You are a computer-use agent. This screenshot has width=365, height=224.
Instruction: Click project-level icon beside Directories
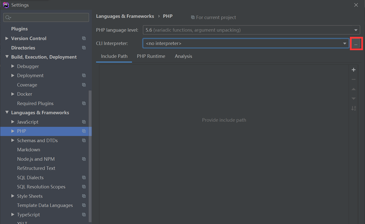pyautogui.click(x=84, y=48)
